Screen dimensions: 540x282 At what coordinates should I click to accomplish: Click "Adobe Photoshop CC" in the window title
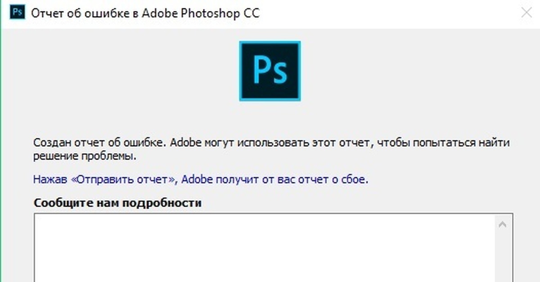(200, 13)
